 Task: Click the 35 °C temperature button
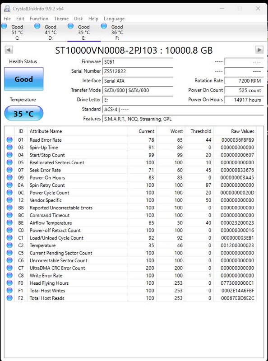pyautogui.click(x=24, y=113)
